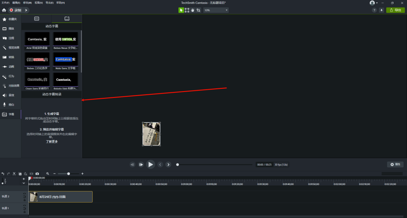Activate the pan hand tool

(x=193, y=10)
